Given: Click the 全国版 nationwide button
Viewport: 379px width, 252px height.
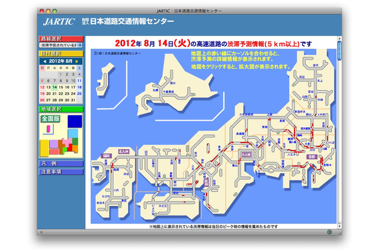Looking at the screenshot, I should pyautogui.click(x=50, y=118).
